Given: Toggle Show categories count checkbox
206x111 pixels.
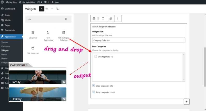Looking at the screenshot, I should [x=93, y=92].
